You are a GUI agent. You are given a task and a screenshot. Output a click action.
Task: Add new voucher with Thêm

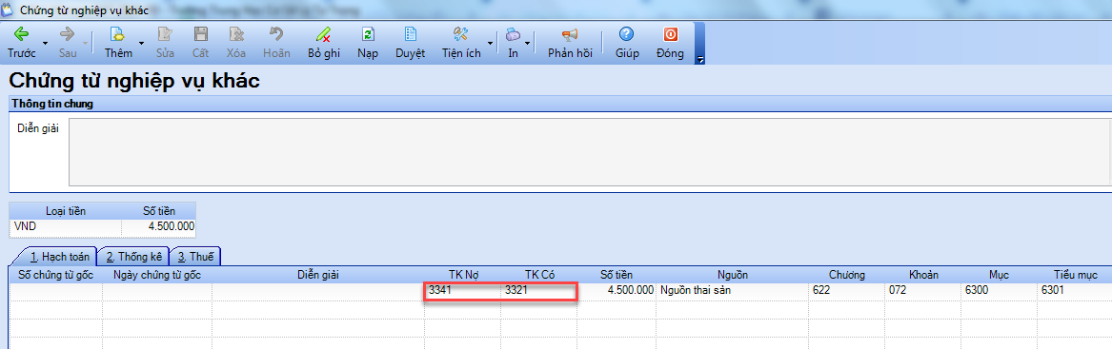point(118,43)
